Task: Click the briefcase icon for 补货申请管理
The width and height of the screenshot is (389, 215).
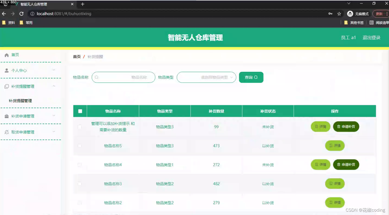Action: click(6, 116)
